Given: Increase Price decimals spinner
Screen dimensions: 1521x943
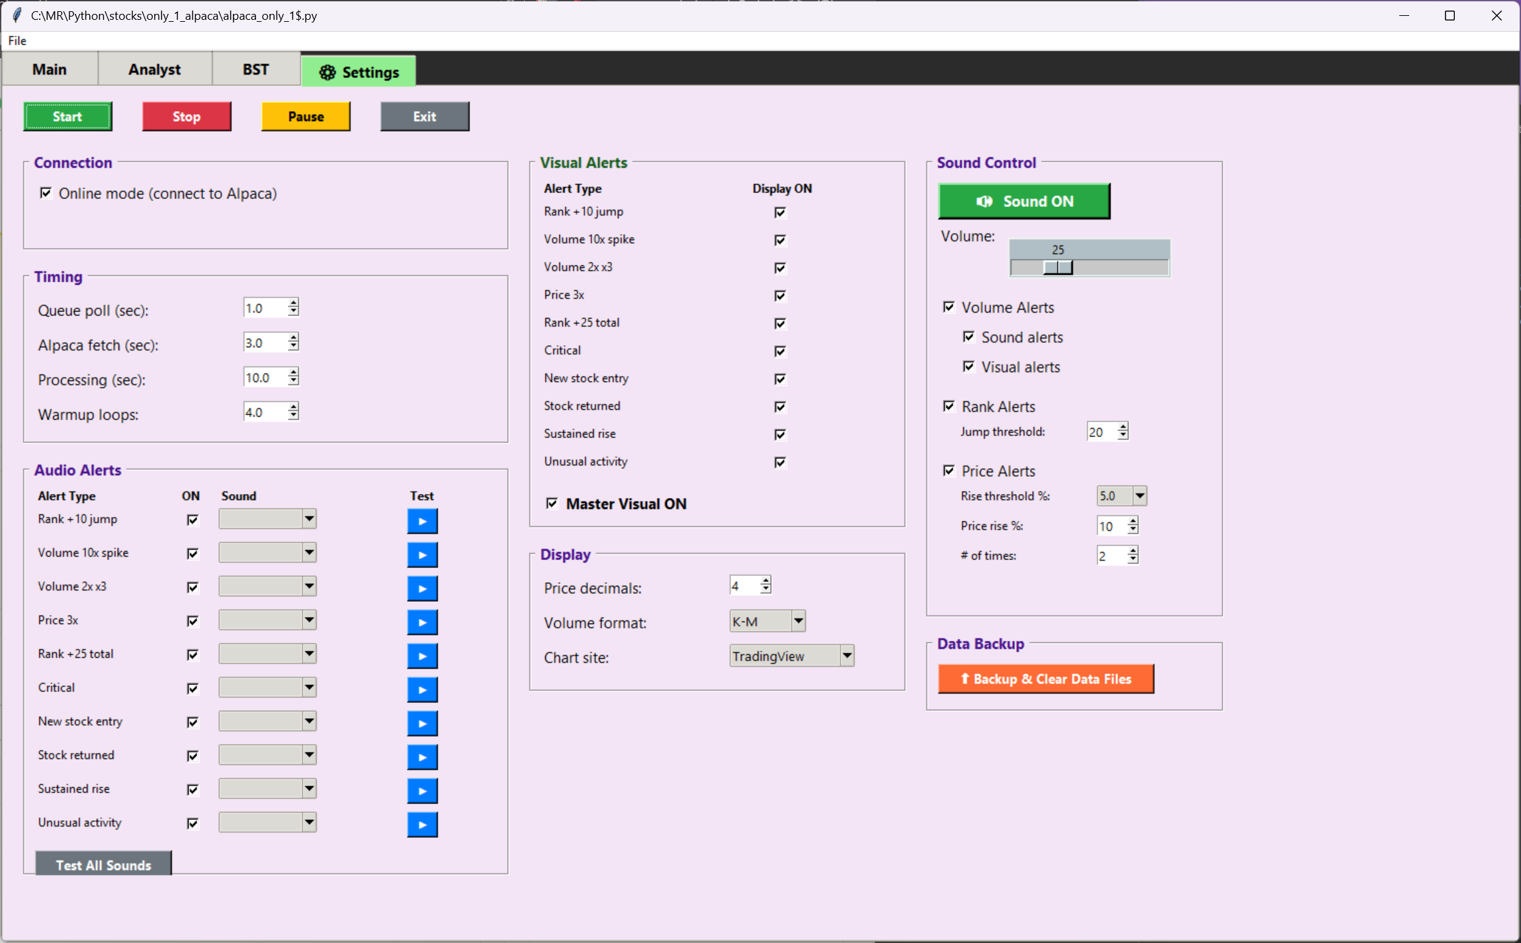Looking at the screenshot, I should [x=765, y=581].
